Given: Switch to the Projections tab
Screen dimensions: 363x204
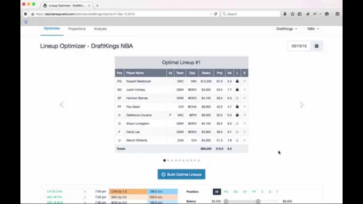Looking at the screenshot, I should pos(77,29).
